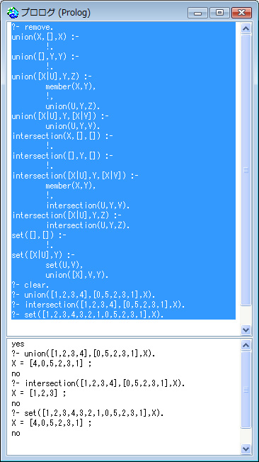The image size is (259, 462).
Task: Click the output pane vertical scrollbar thumb
Action: coord(246,390)
